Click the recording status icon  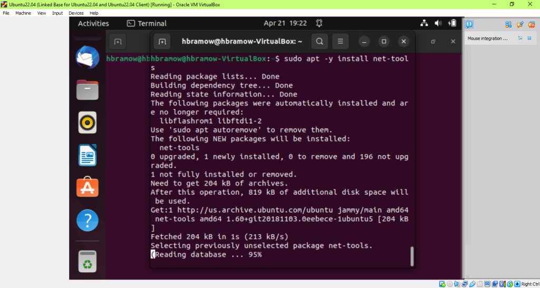(x=495, y=284)
